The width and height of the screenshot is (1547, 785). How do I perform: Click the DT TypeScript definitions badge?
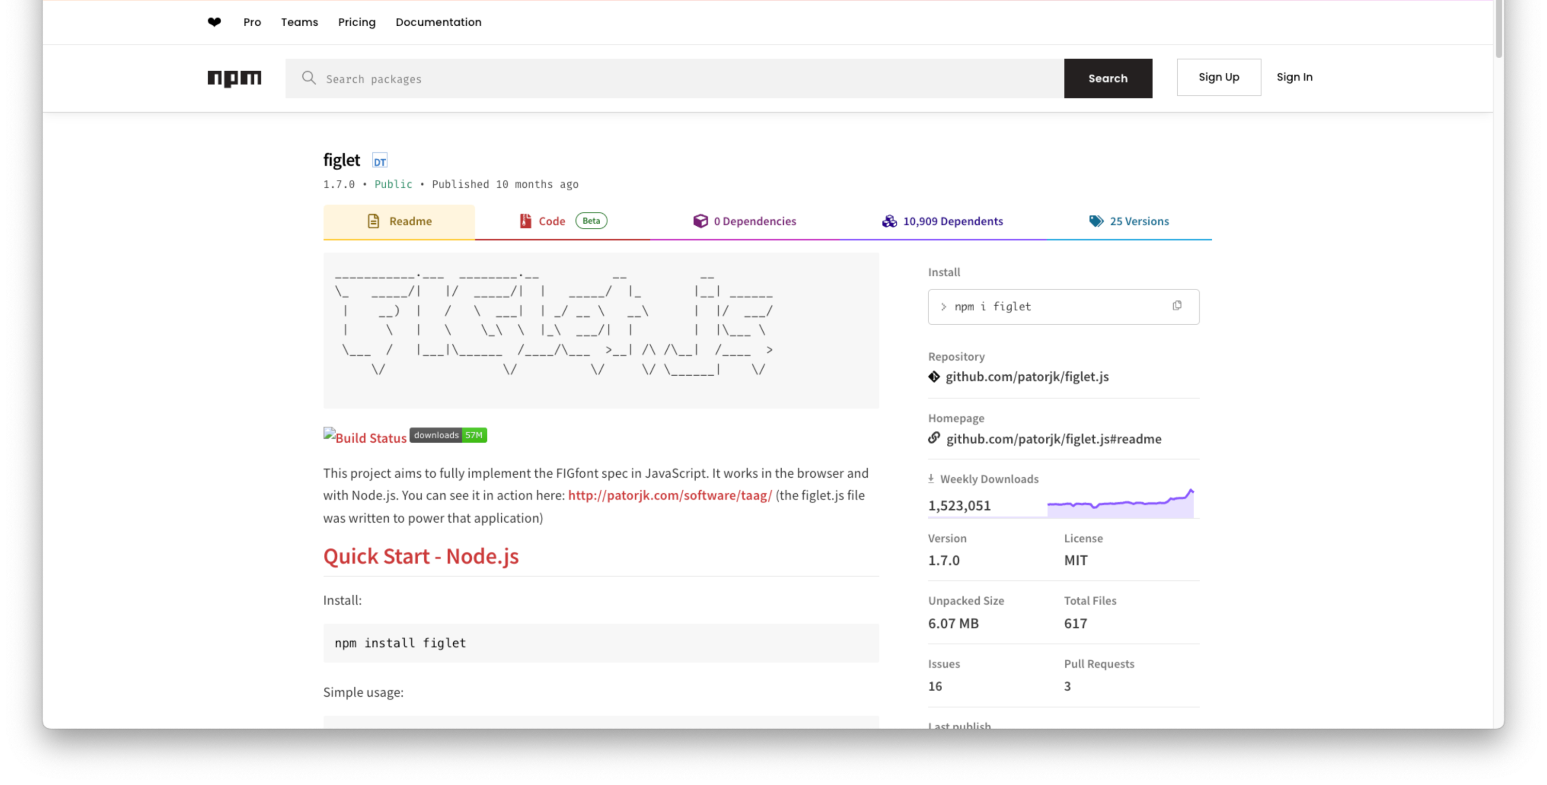(380, 161)
